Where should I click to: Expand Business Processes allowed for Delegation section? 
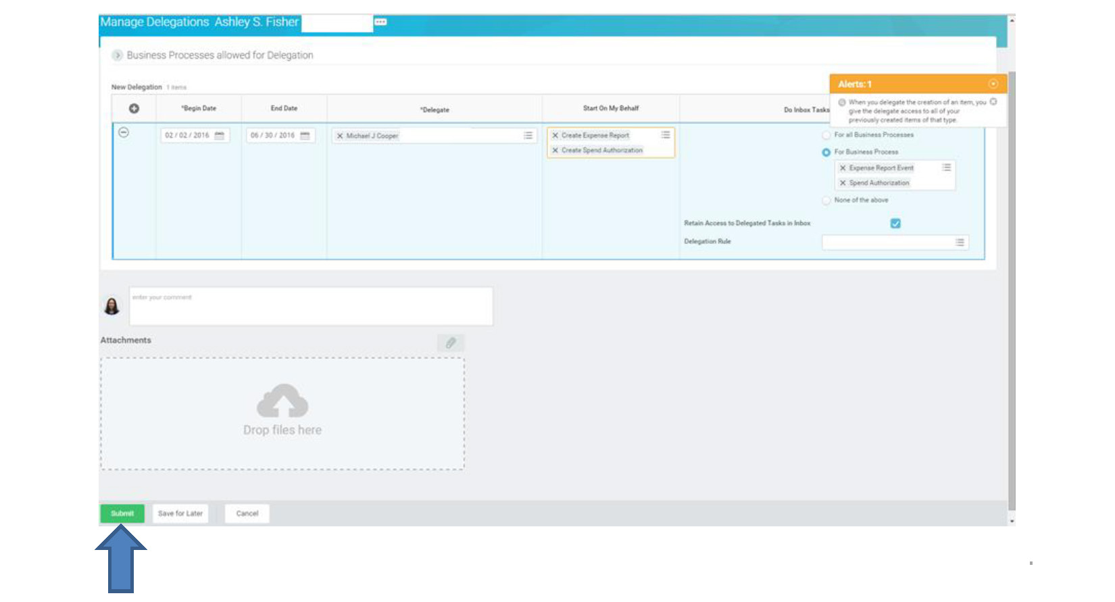[118, 55]
